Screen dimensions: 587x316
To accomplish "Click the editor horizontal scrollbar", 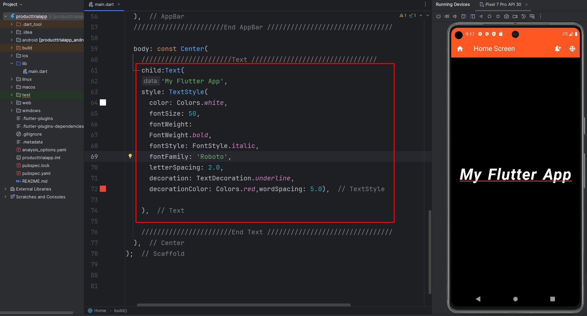I will pos(243,305).
